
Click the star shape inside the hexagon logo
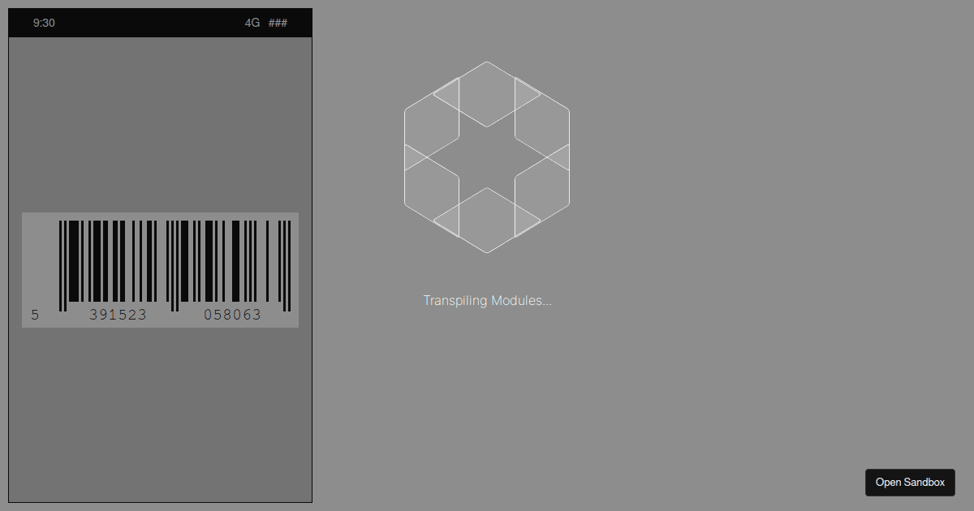(486, 156)
